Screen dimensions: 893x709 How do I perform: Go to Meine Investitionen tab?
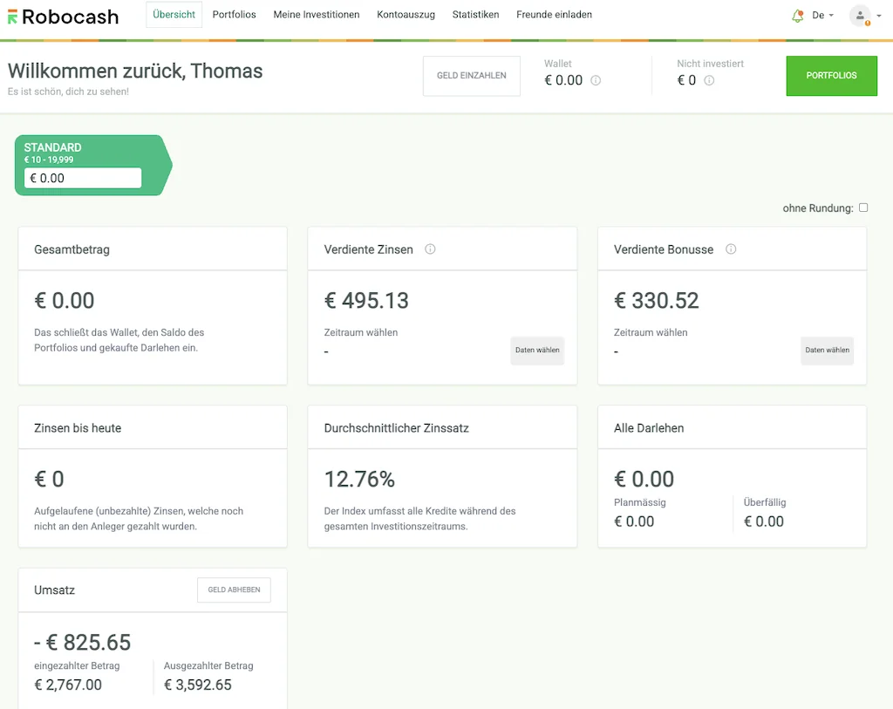(316, 15)
